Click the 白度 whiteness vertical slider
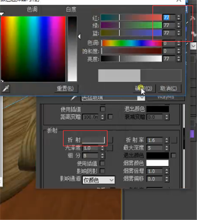Screen dimensions: 197x220 pyautogui.click(x=72, y=49)
